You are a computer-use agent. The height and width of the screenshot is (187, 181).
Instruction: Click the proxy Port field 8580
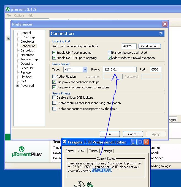click(x=155, y=69)
